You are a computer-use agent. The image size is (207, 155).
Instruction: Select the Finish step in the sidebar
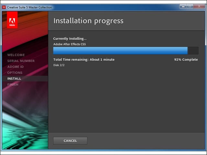point(13,85)
